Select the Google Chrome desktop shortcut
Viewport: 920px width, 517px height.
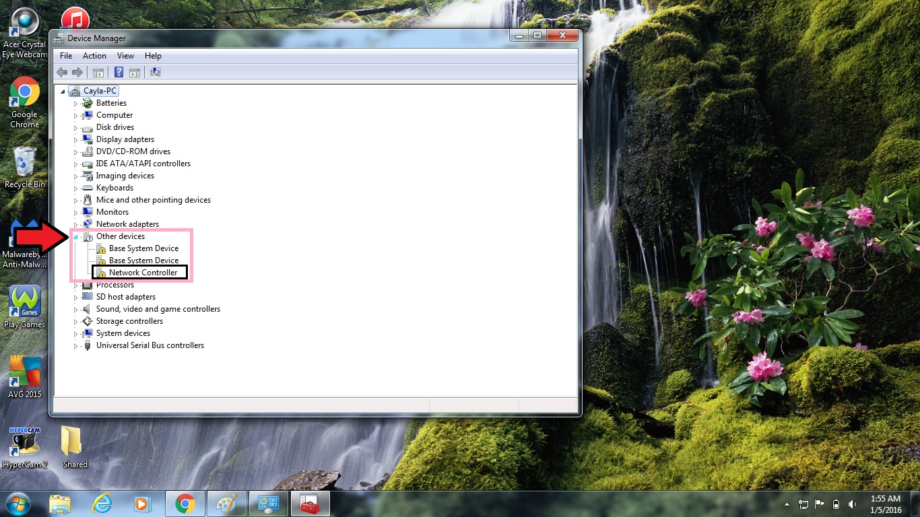coord(24,102)
